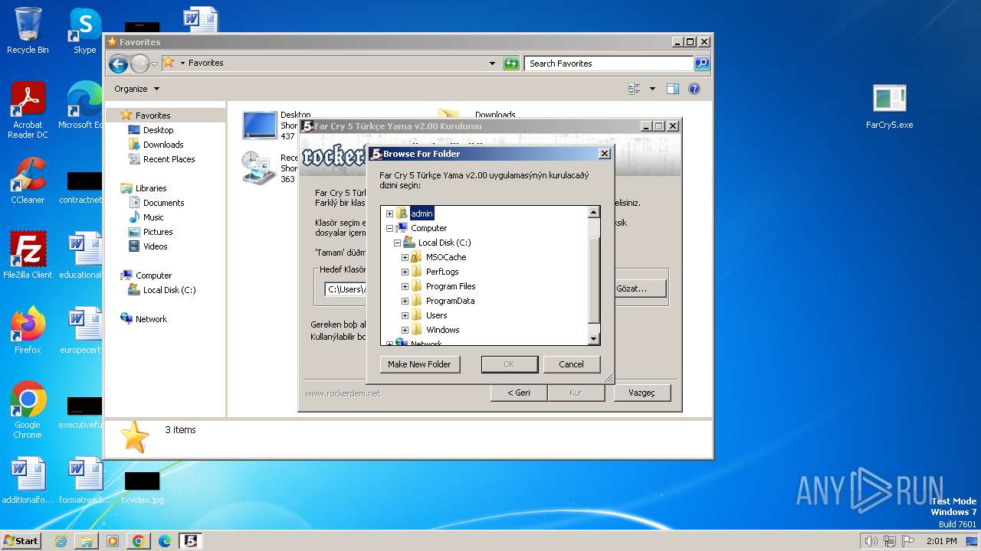Click the Explorer help icon
This screenshot has width=981, height=551.
click(x=694, y=89)
